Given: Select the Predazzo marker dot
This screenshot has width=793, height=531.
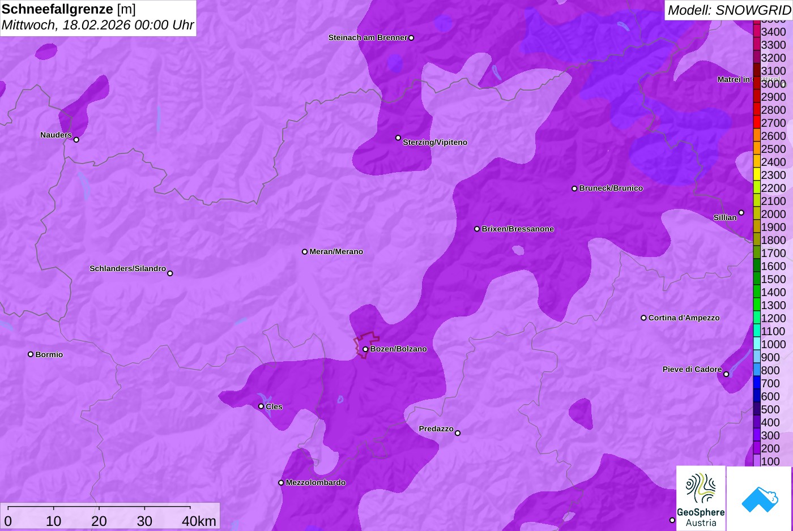Looking at the screenshot, I should pos(458,433).
